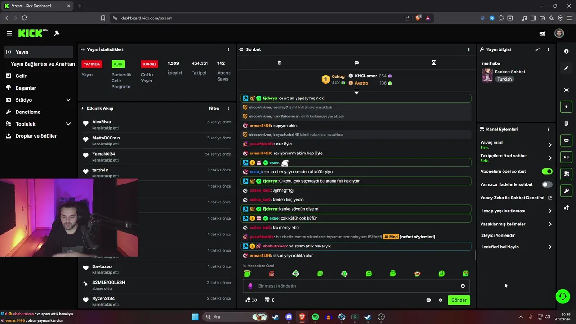Select Yayın in left navigation
Screen dimensions: 576x324
click(x=38, y=52)
